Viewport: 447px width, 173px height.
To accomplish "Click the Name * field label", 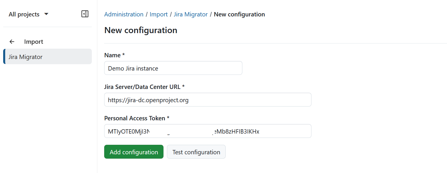I will (114, 55).
